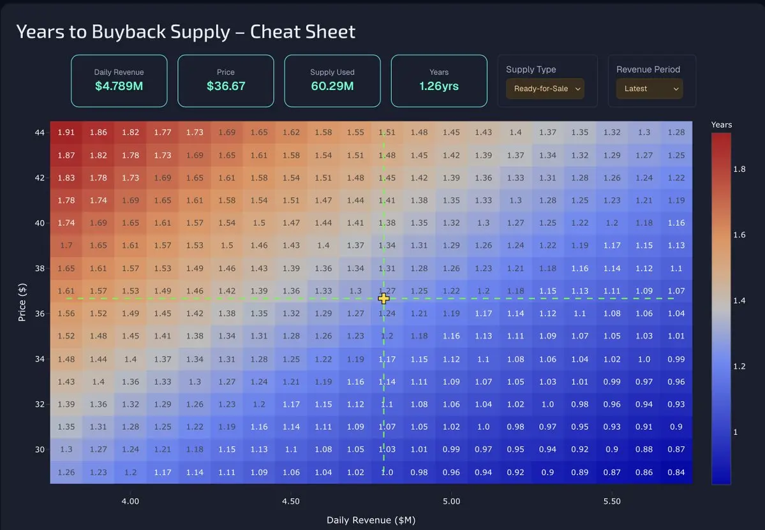Select the heatmap cell showing 1.83

pos(66,178)
